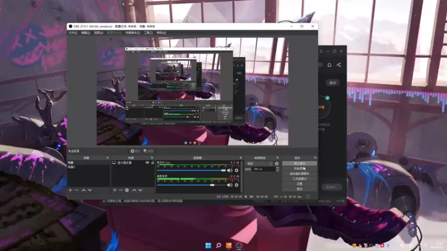Click the orange app icon on taskbar
Image resolution: width=447 pixels, height=251 pixels.
pos(229,245)
